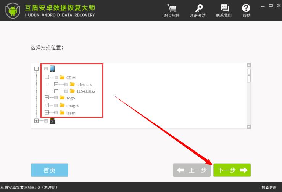
Task: Click the tree scrollbar up arrow
Action: tap(249, 65)
